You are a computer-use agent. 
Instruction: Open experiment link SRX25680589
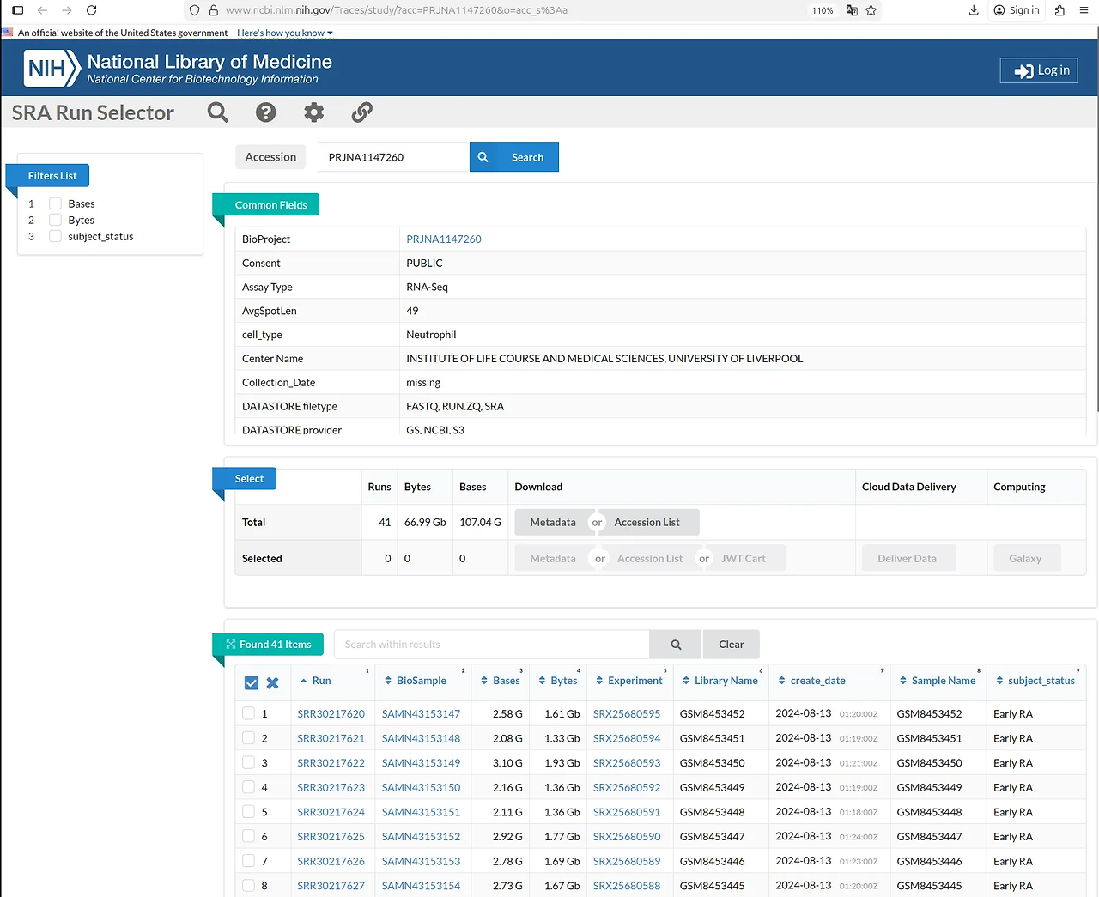627,861
